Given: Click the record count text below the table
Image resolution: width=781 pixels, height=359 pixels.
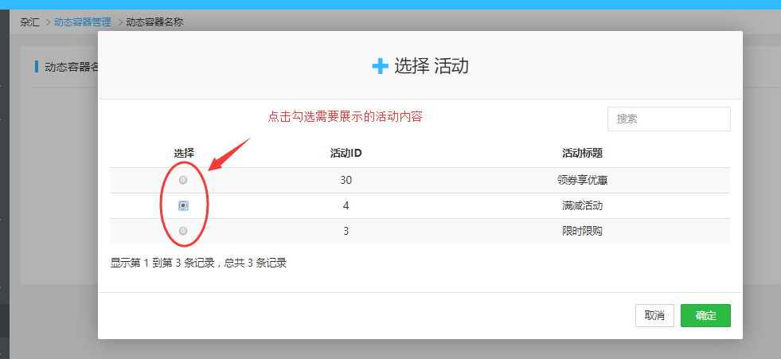Looking at the screenshot, I should click(198, 263).
